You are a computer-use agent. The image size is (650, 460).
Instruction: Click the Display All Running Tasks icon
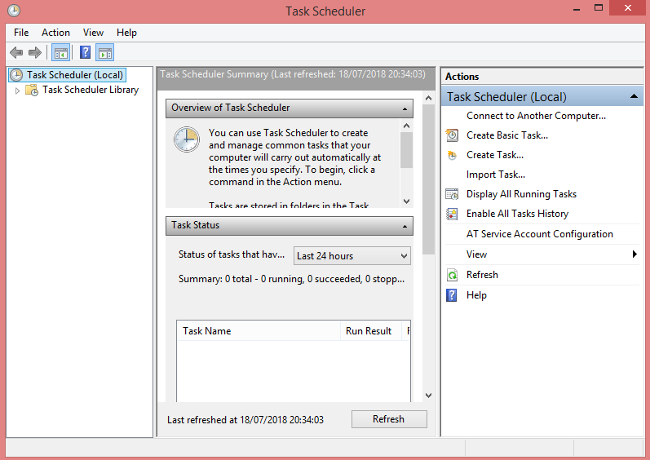[452, 194]
